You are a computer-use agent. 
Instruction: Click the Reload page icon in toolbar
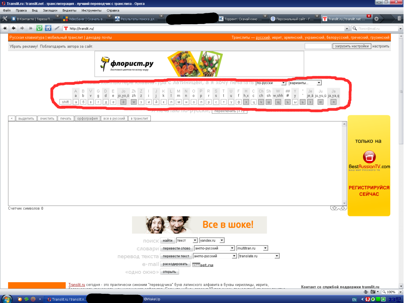pos(39,28)
